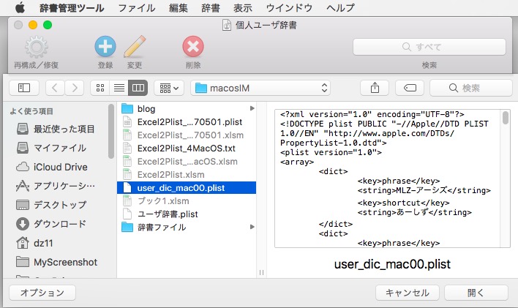Click the red X 削除 icon
The image size is (518, 308).
(193, 47)
